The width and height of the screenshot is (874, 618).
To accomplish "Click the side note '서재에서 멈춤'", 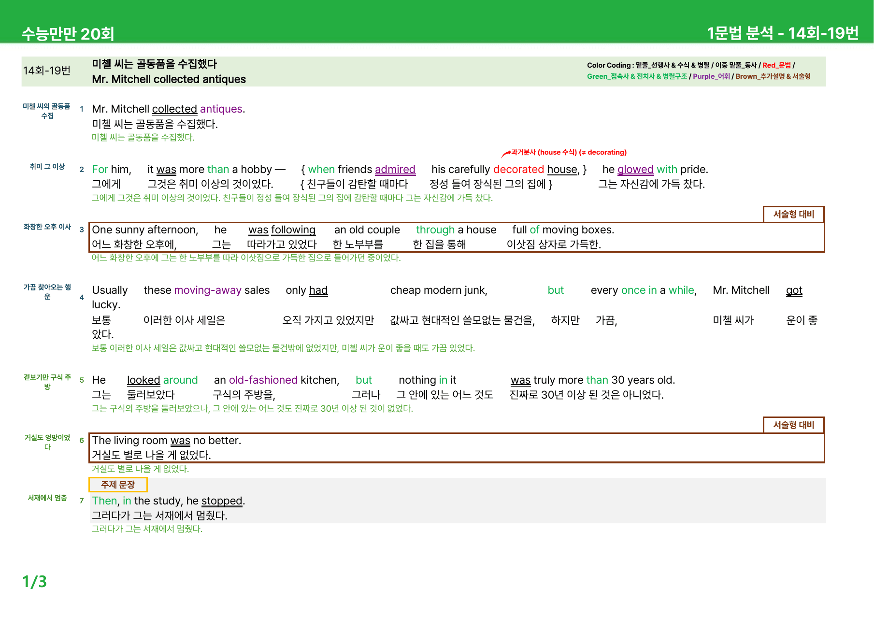I will tap(47, 498).
